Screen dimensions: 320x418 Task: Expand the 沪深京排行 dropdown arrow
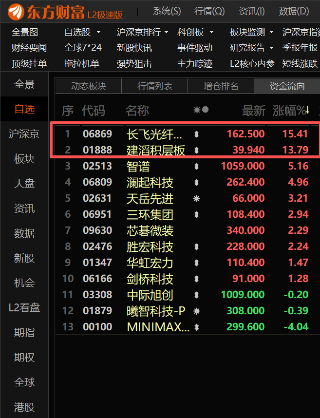pyautogui.click(x=167, y=32)
